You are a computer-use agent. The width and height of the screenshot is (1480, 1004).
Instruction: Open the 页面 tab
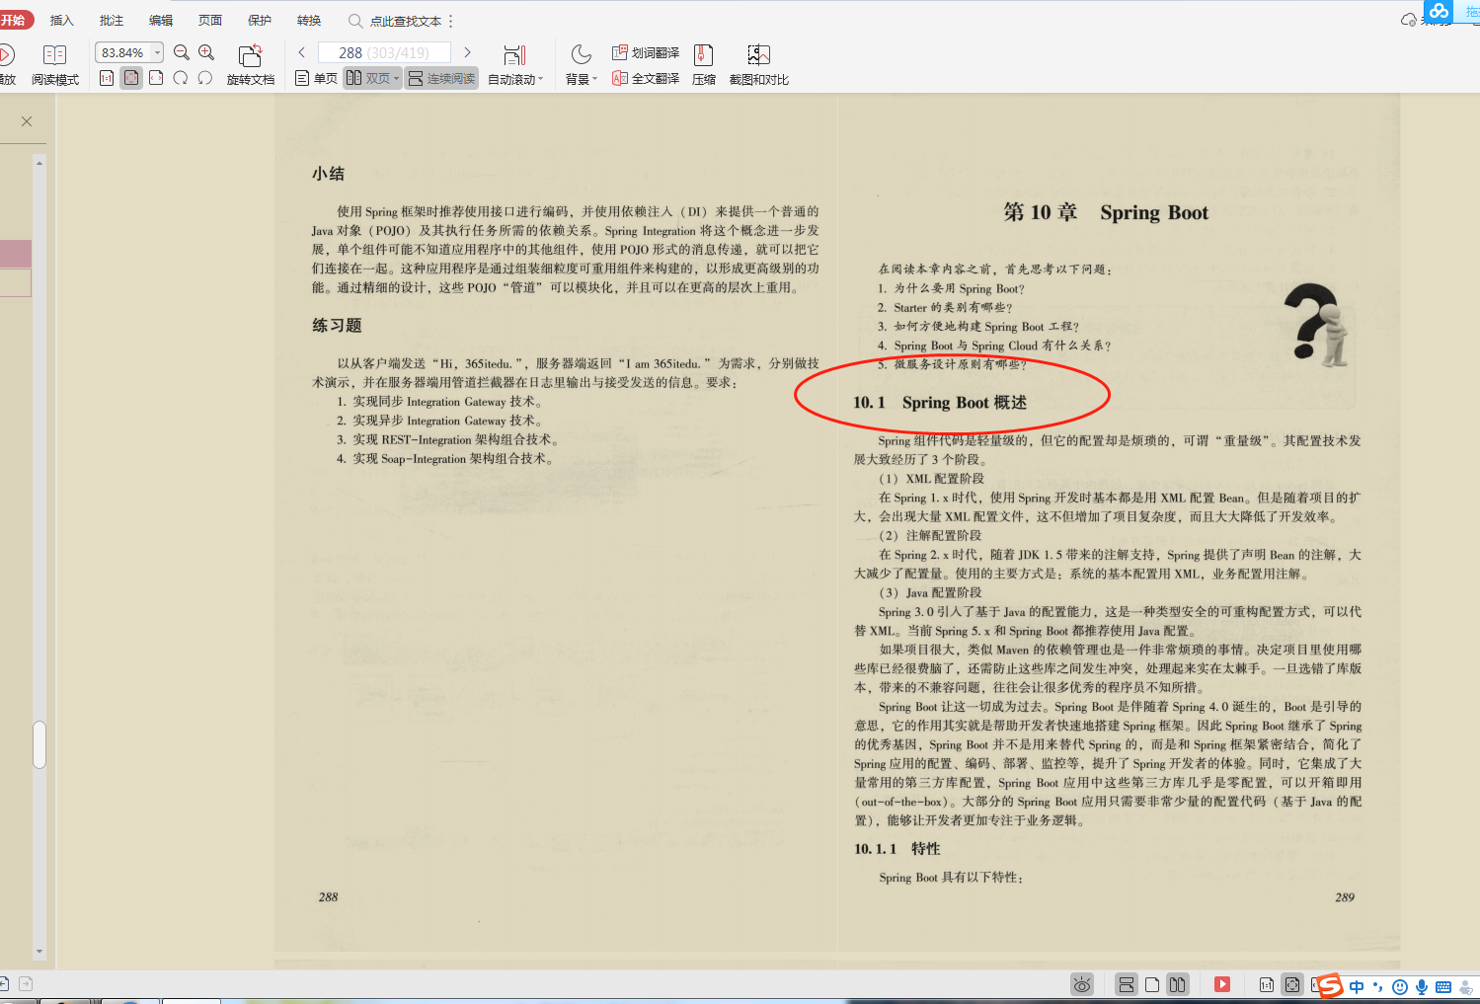click(x=210, y=20)
